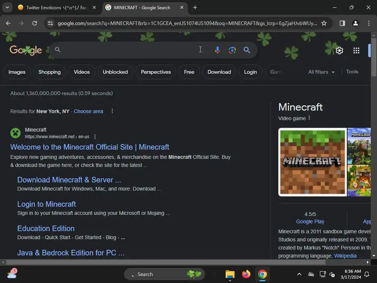Open the Wikipedia link in knowledge panel

[345, 256]
